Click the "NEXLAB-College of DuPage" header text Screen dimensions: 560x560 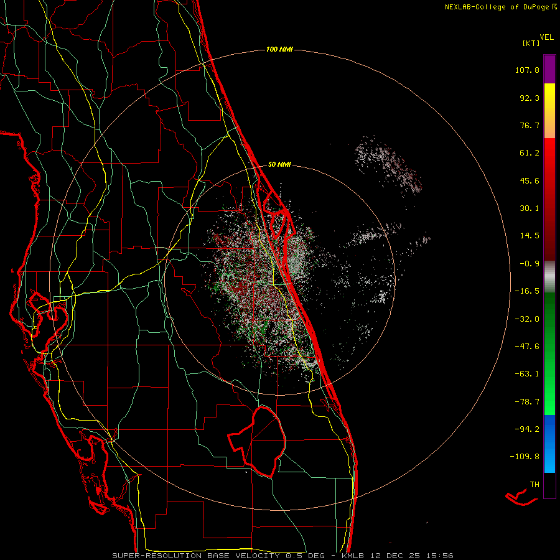pos(497,7)
